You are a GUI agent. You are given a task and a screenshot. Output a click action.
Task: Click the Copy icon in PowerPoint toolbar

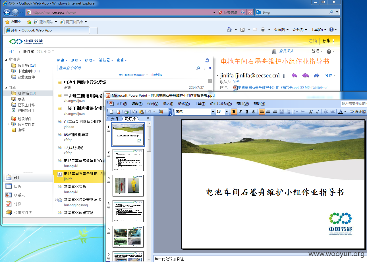click(x=135, y=112)
